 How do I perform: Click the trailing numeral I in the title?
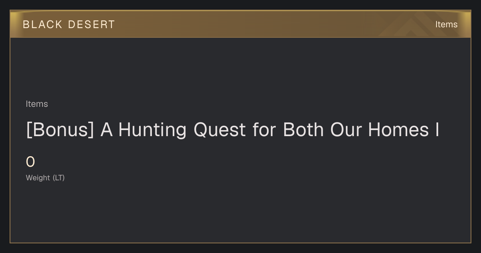coord(437,130)
